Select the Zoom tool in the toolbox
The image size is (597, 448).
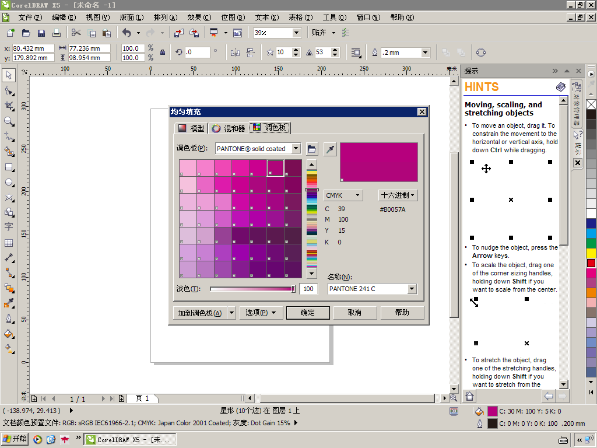click(9, 121)
